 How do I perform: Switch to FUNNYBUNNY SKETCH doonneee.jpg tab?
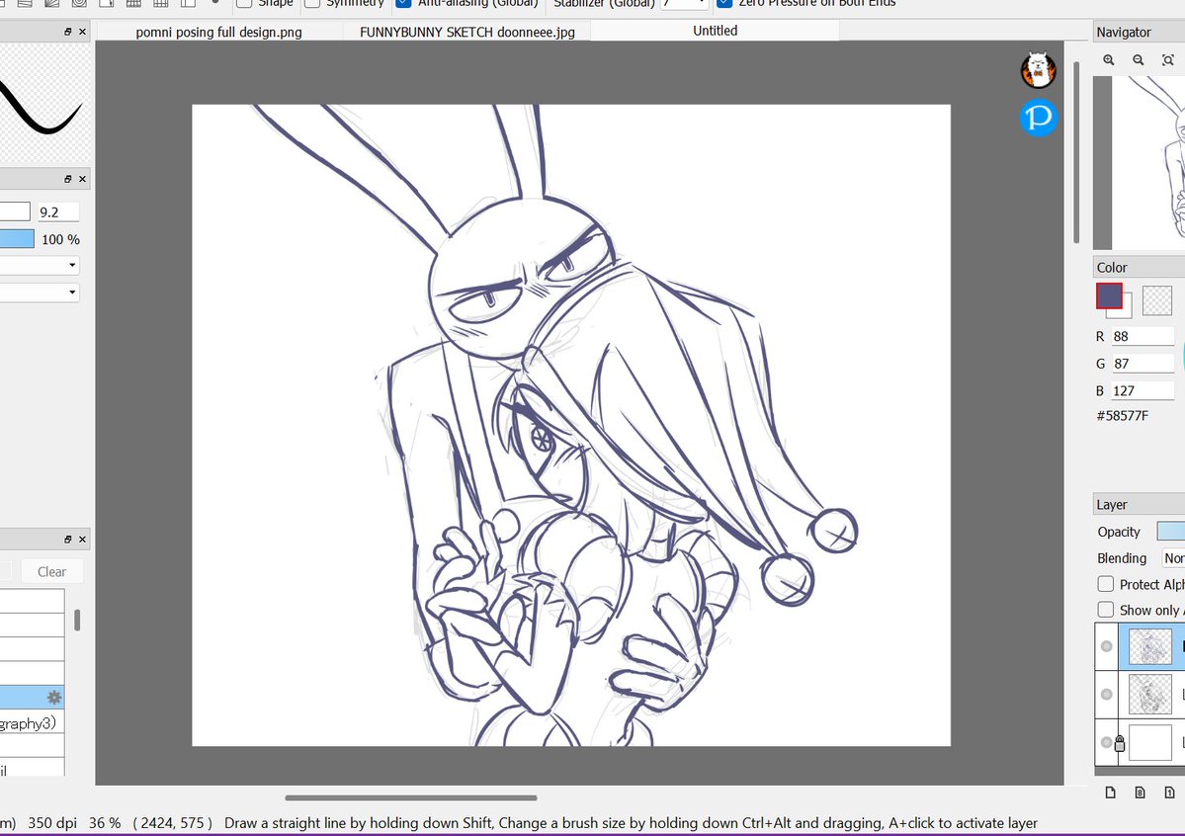(467, 32)
